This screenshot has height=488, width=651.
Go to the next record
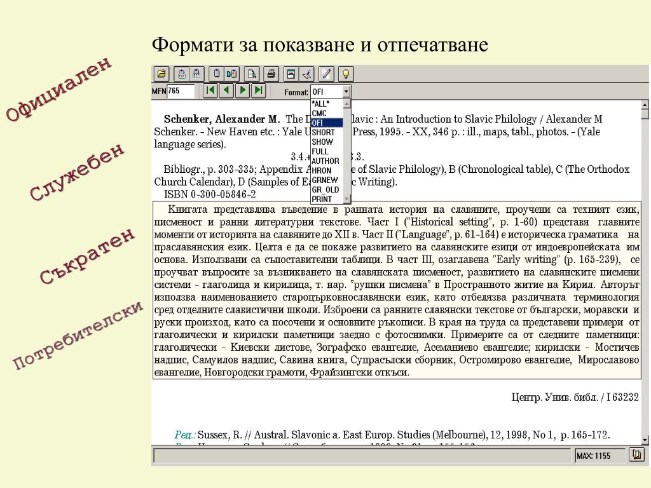point(242,90)
